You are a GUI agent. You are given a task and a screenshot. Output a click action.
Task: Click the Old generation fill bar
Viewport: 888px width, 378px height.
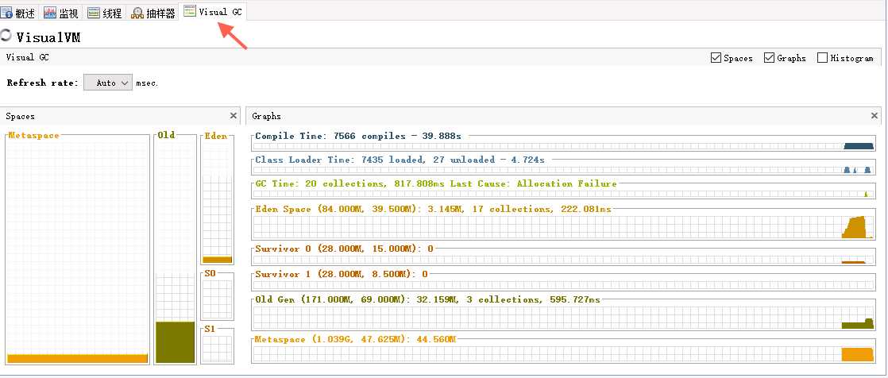pyautogui.click(x=175, y=341)
